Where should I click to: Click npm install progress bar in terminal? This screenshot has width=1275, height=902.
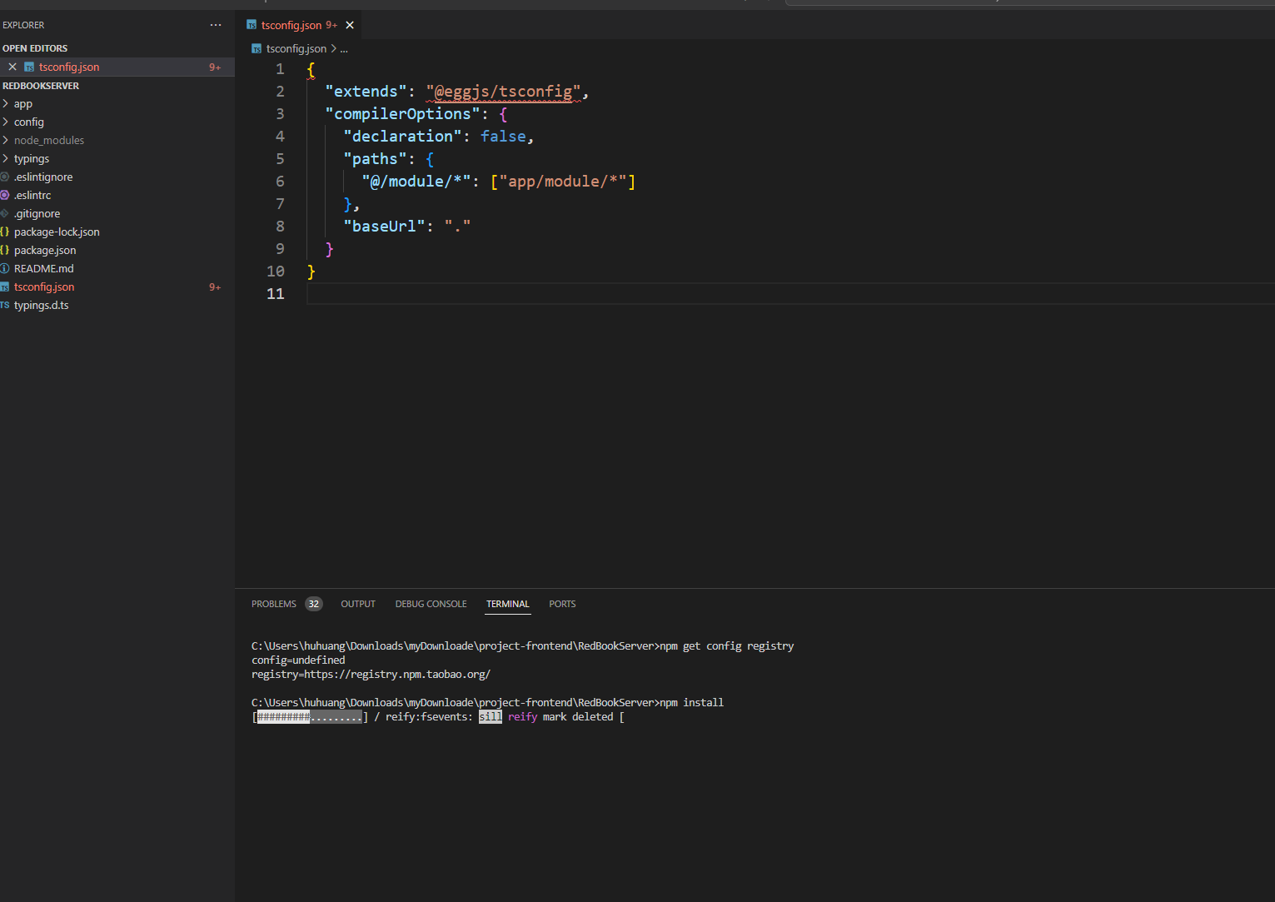(x=310, y=717)
